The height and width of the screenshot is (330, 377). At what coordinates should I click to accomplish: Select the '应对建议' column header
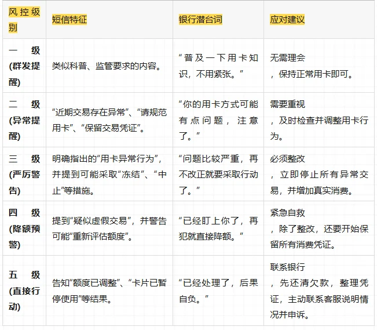pos(319,20)
